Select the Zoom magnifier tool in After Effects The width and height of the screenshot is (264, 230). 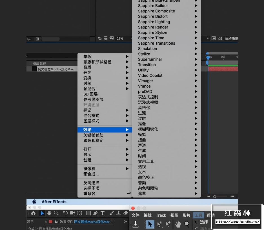click(56, 213)
